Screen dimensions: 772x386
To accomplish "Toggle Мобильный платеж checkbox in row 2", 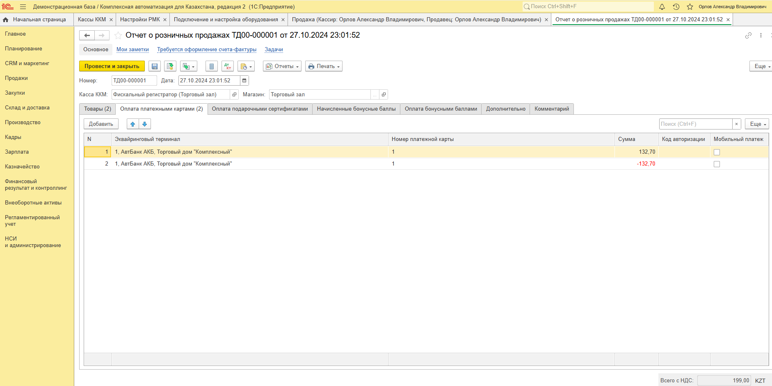I will coord(717,164).
